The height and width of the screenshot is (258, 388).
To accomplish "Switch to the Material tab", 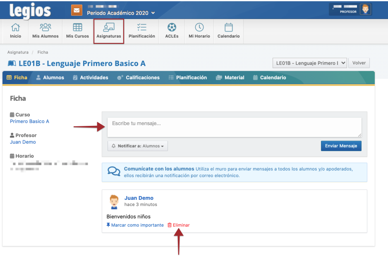I will click(230, 78).
